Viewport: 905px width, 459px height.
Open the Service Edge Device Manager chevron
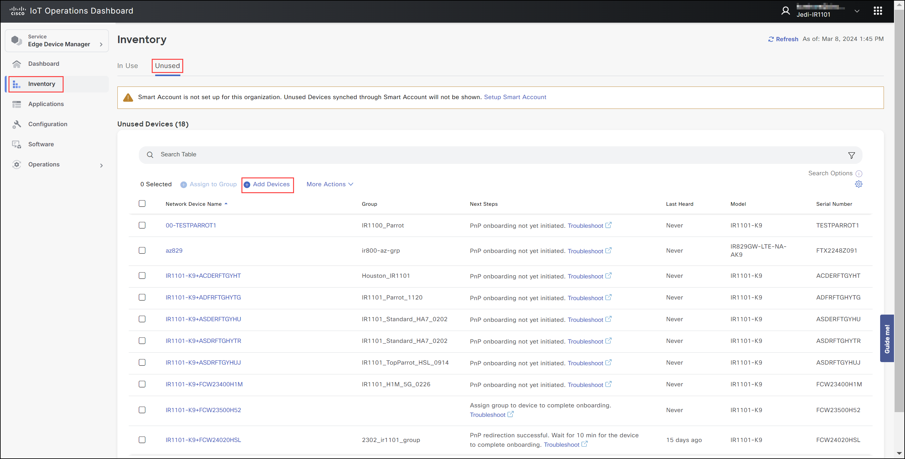pos(101,45)
